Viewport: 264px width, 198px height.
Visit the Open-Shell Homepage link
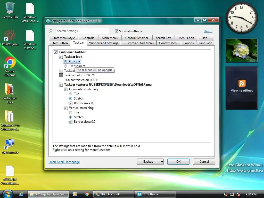64,162
